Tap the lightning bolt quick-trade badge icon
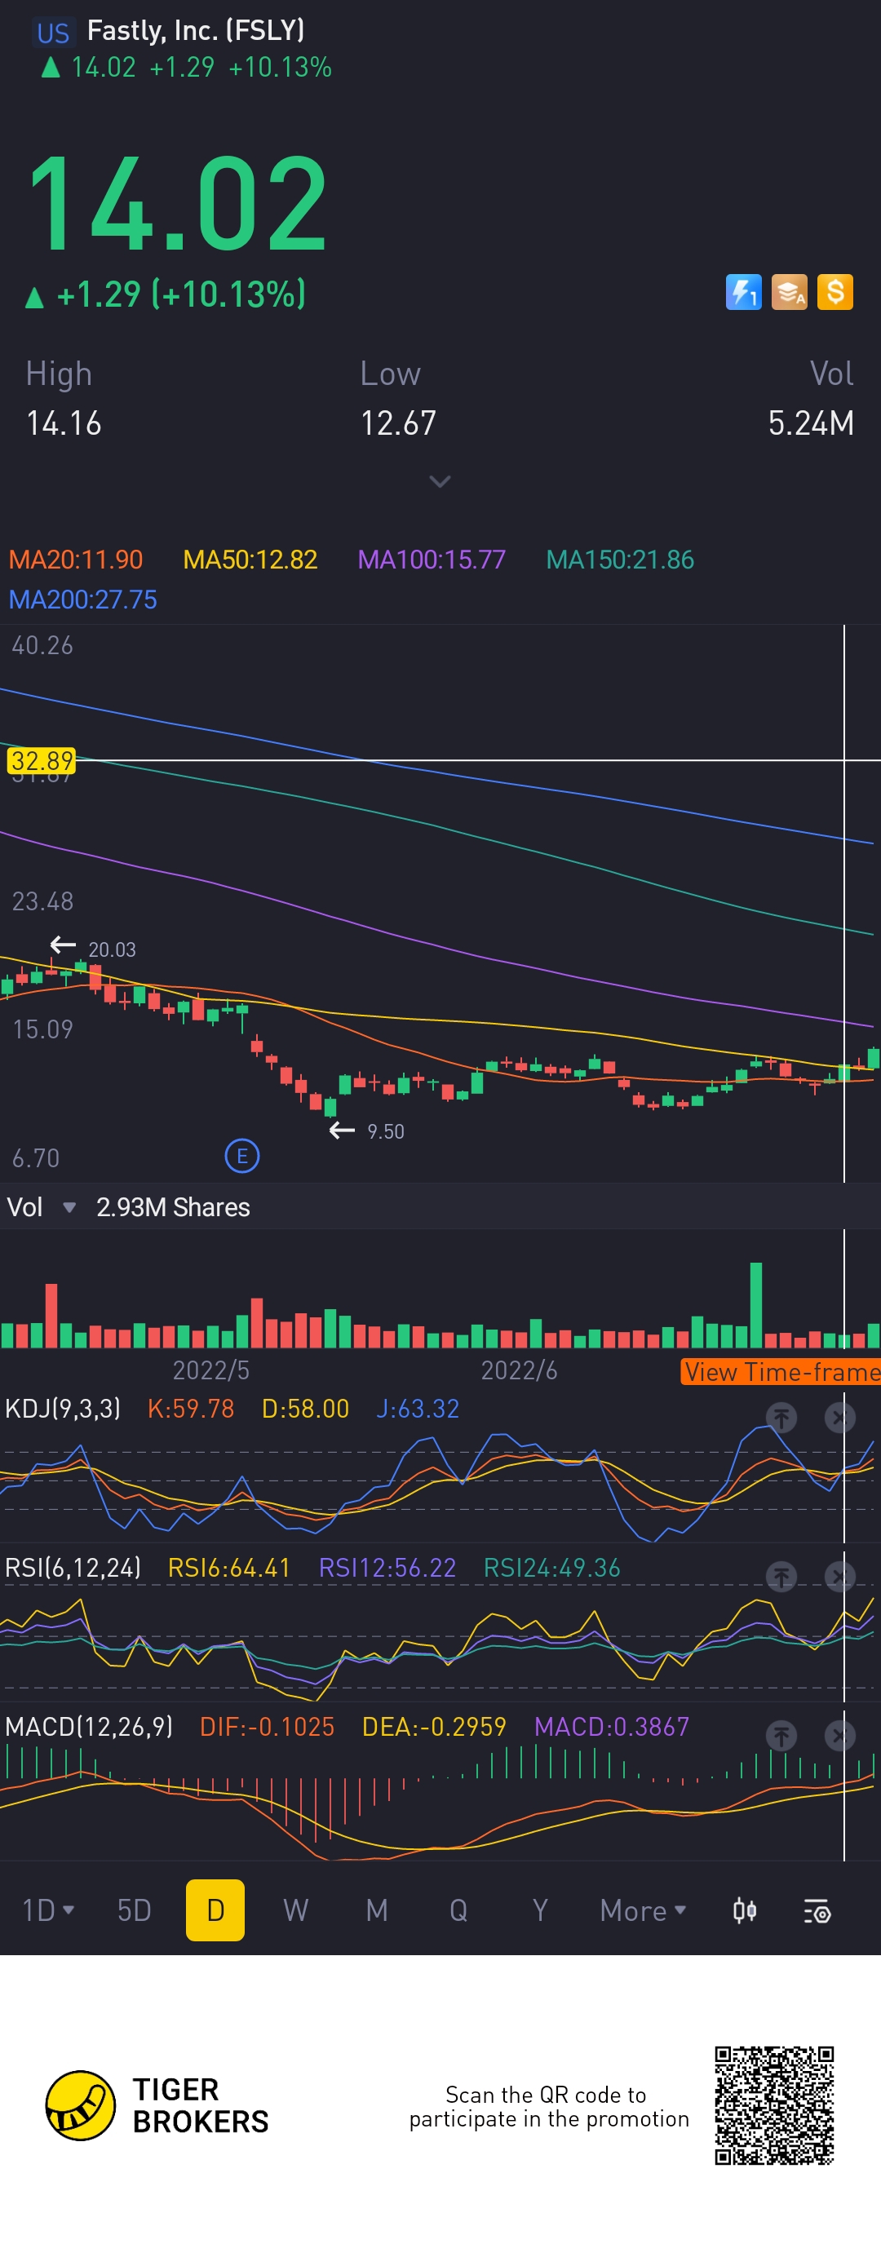The width and height of the screenshot is (881, 2257). click(743, 293)
